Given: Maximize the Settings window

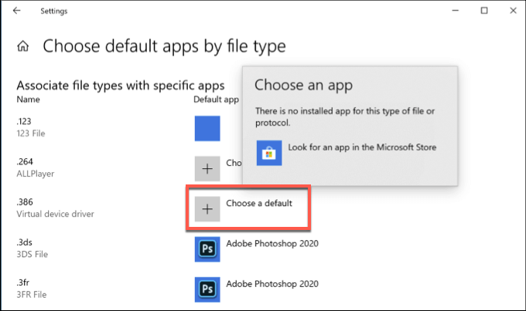Looking at the screenshot, I should pyautogui.click(x=484, y=11).
